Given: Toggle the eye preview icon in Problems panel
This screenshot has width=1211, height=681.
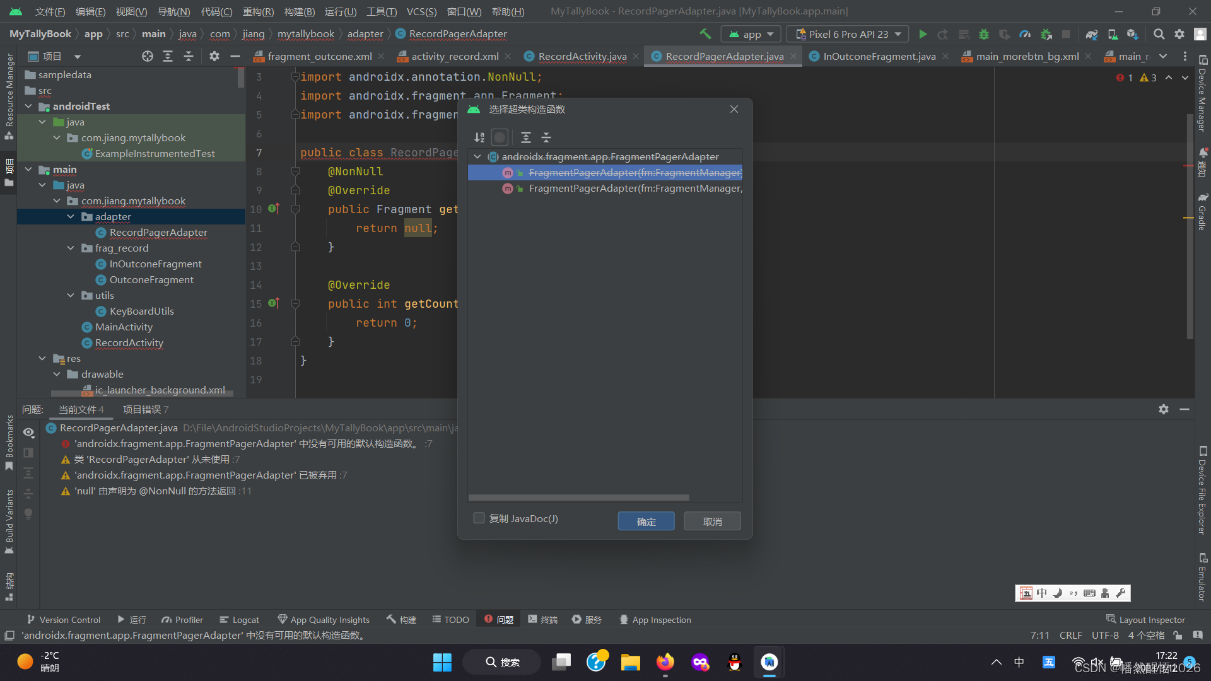Looking at the screenshot, I should (28, 433).
